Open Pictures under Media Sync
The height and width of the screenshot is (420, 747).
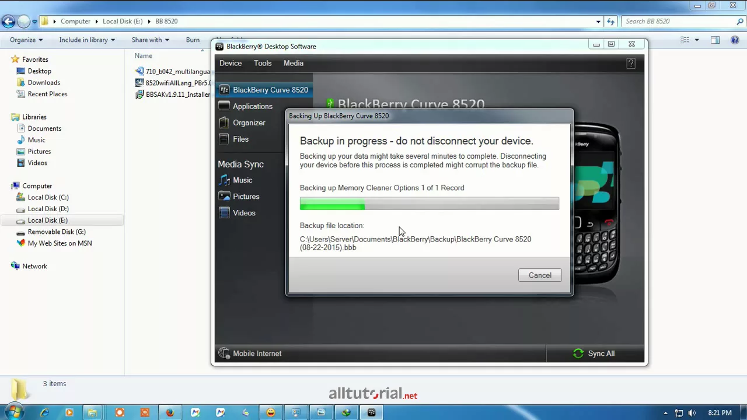coord(246,197)
